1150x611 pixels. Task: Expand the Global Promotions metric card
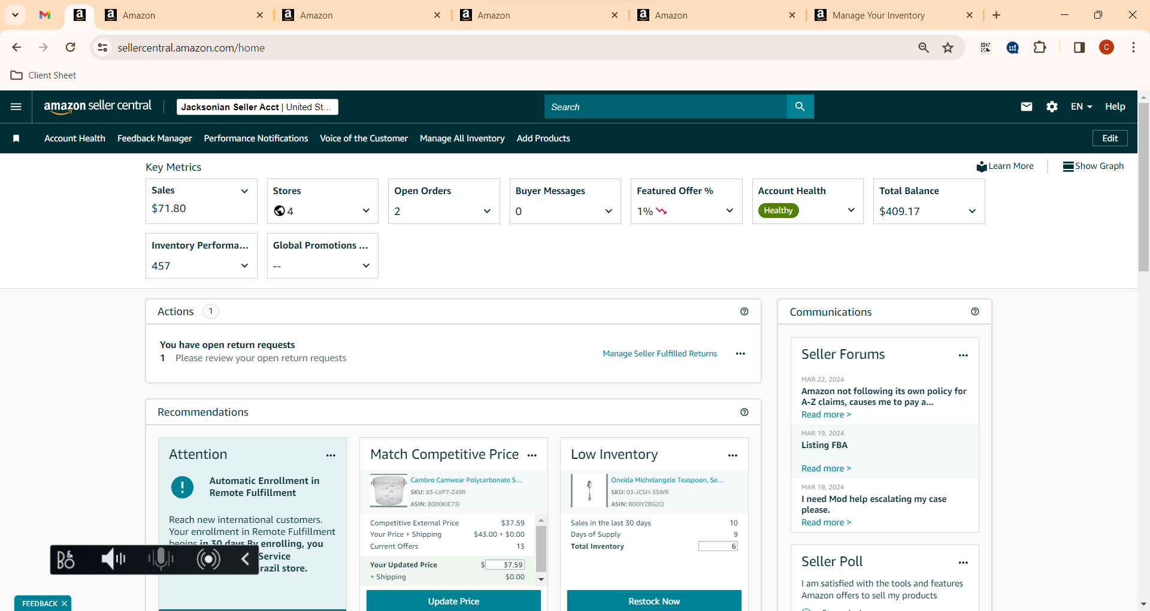tap(366, 265)
